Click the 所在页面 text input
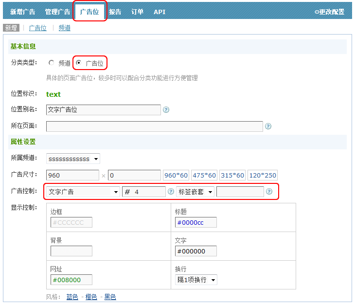 point(154,126)
